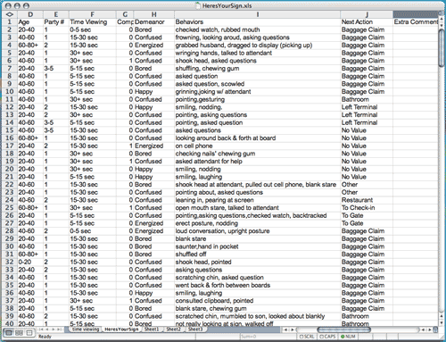
Task: Click horizontal scrollbar right arrow near left end
Action: pyautogui.click(x=293, y=329)
